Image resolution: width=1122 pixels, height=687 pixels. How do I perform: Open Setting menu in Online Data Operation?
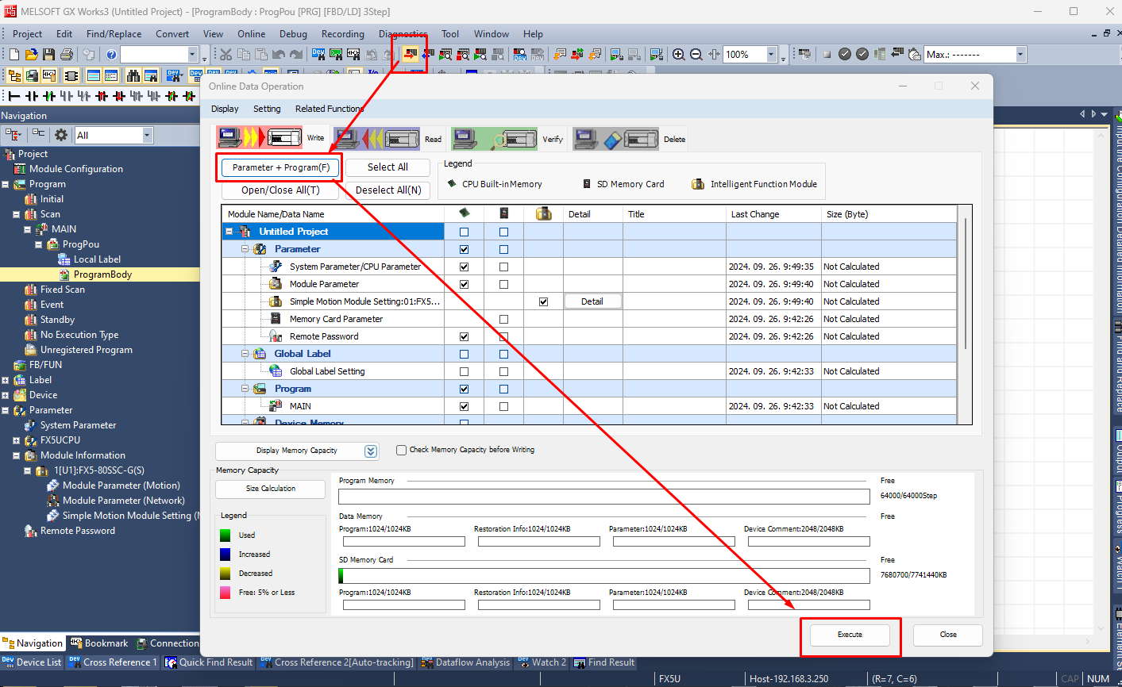267,109
